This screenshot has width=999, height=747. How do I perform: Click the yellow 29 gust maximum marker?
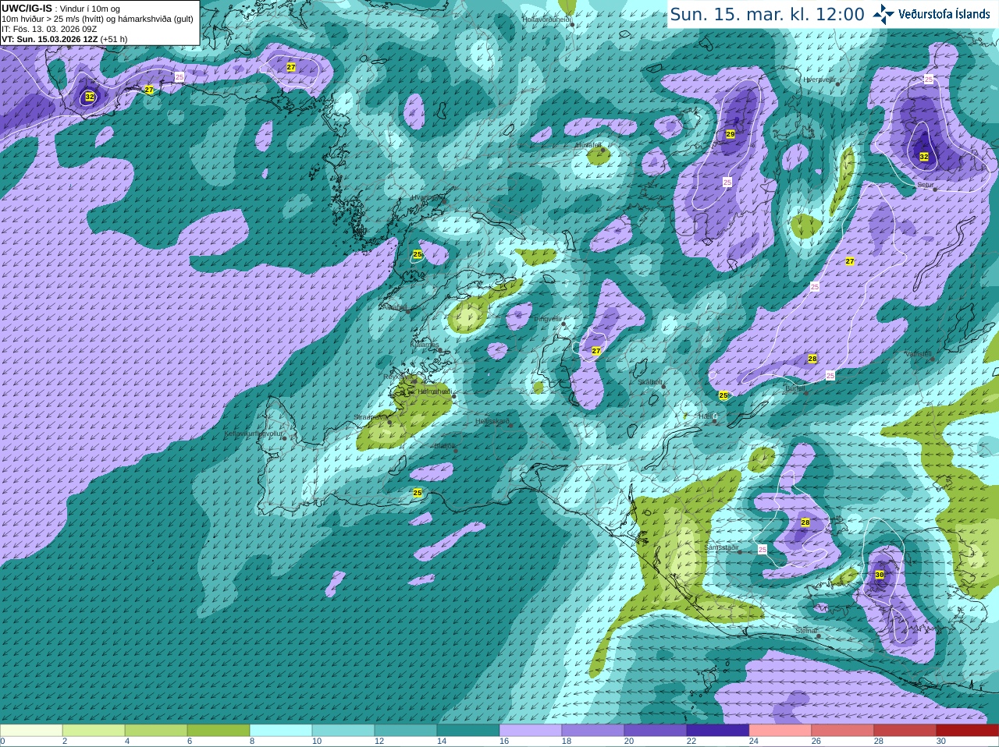(731, 134)
